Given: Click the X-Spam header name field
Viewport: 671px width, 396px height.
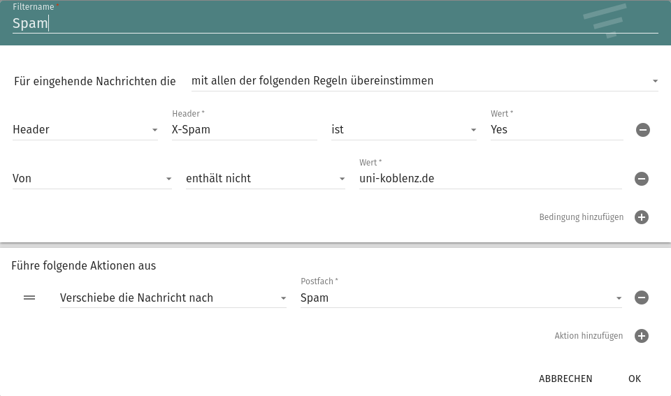Looking at the screenshot, I should 245,130.
